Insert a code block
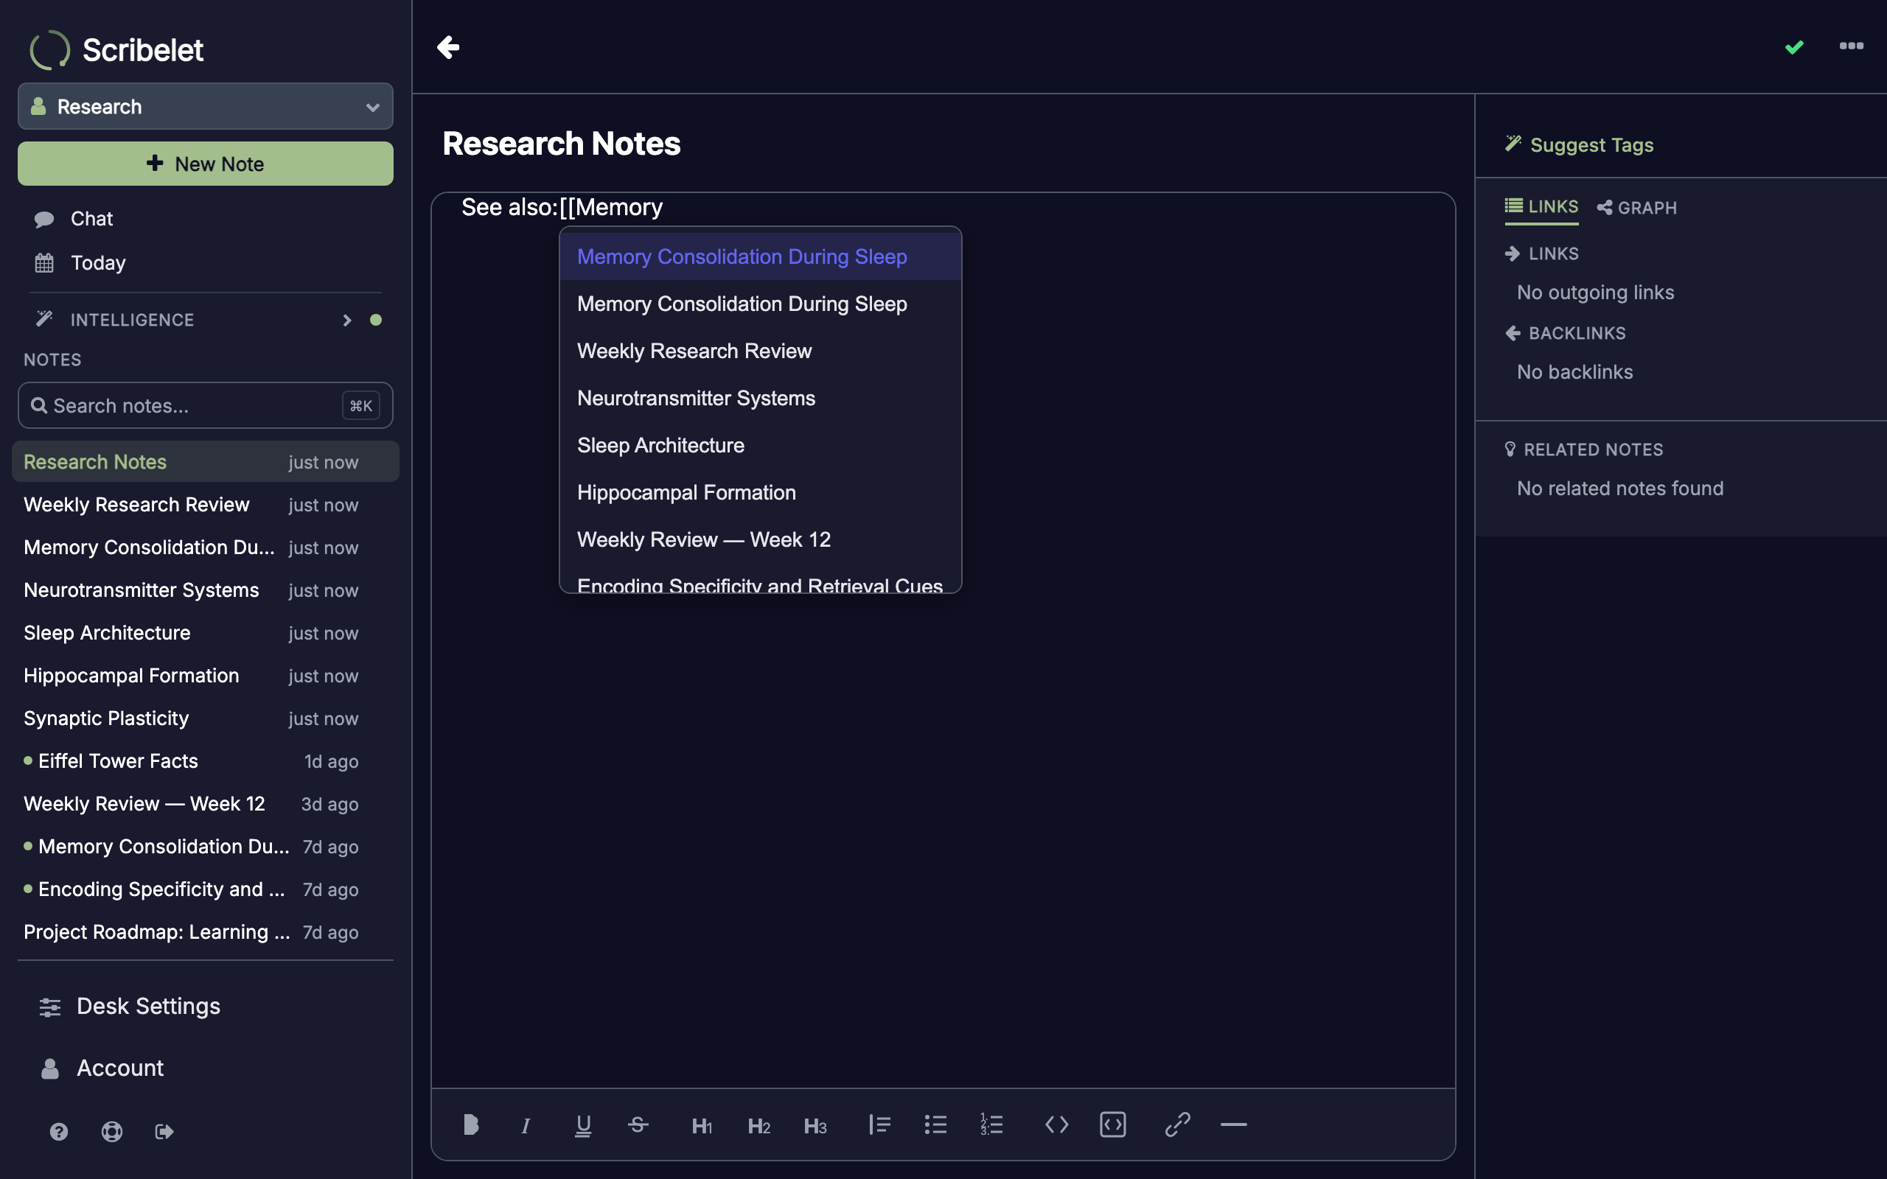The image size is (1887, 1179). tap(1113, 1124)
